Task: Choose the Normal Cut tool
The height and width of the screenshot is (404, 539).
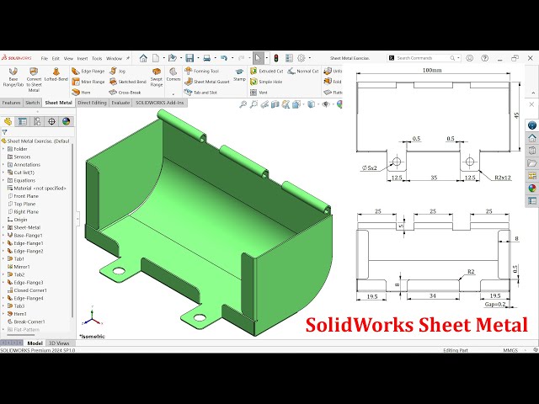Action: click(x=303, y=71)
